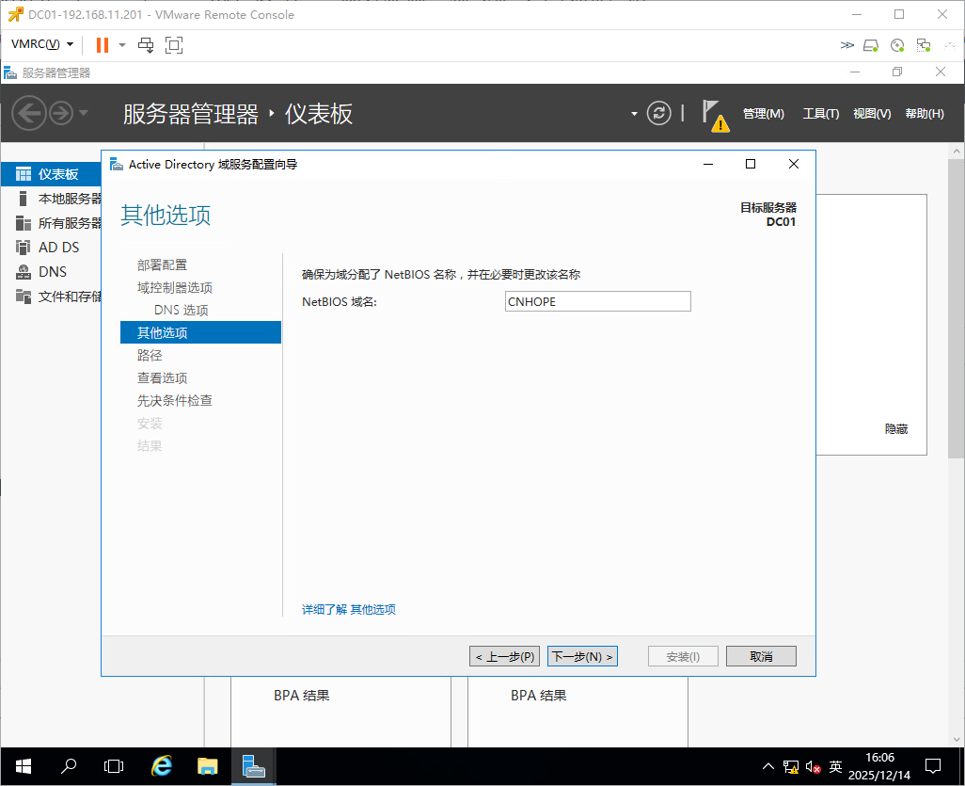965x786 pixels.
Task: Click 隐藏 in the dashboard welcome tile
Action: [x=896, y=428]
